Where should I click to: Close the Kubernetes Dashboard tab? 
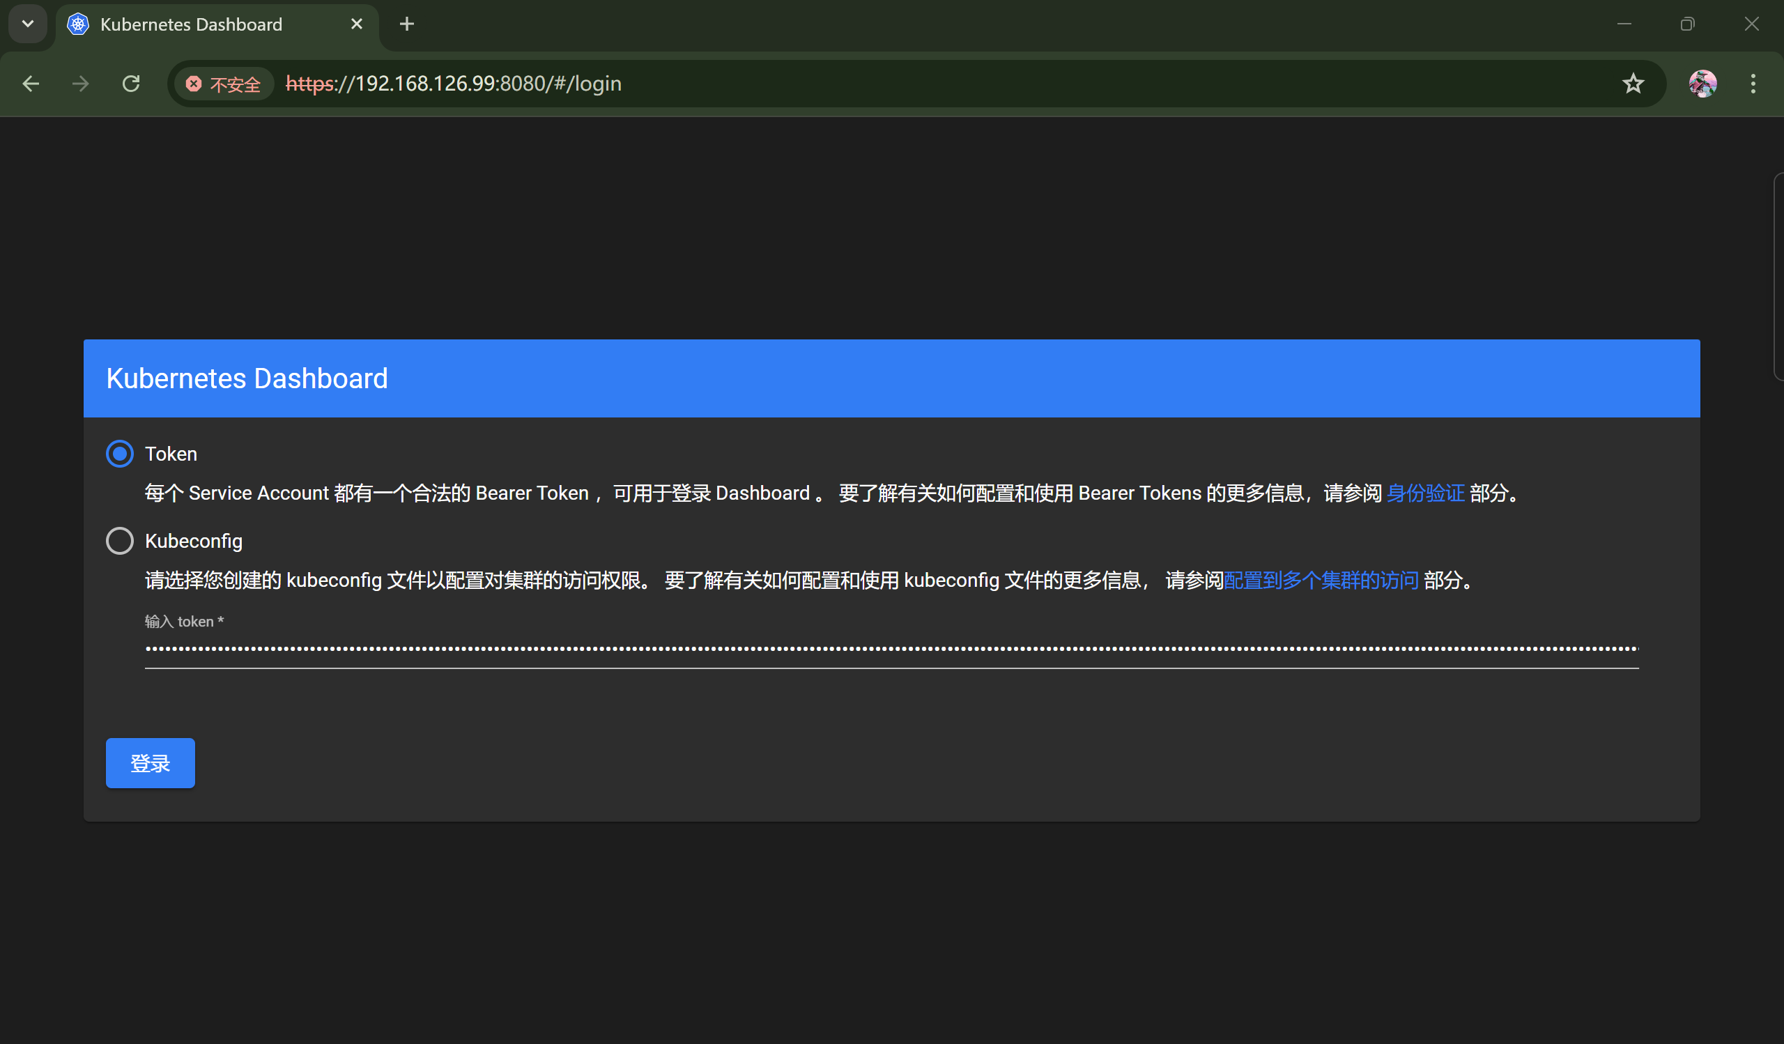357,24
